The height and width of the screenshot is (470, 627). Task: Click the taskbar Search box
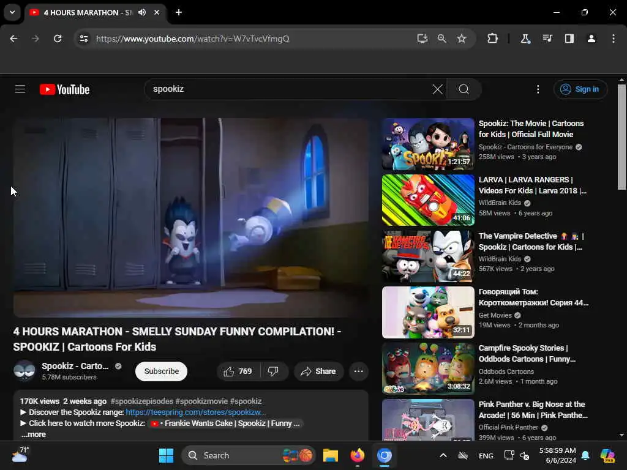point(249,455)
